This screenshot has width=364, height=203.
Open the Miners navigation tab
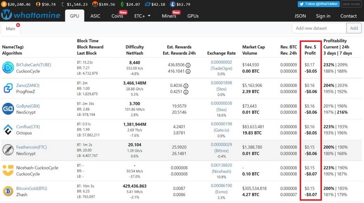click(169, 16)
